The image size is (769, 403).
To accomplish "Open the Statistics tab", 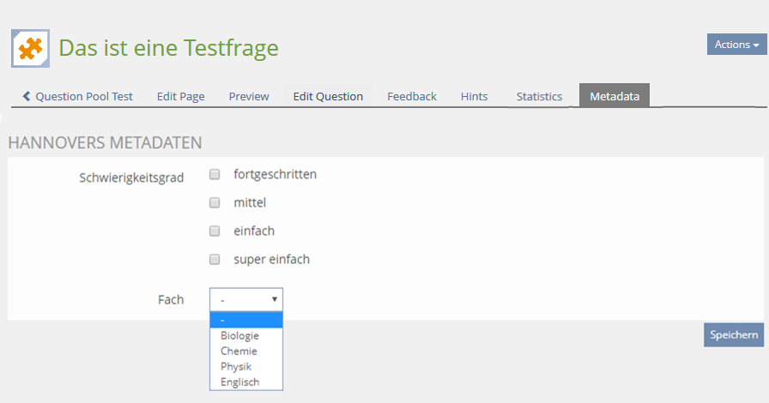I will [539, 96].
